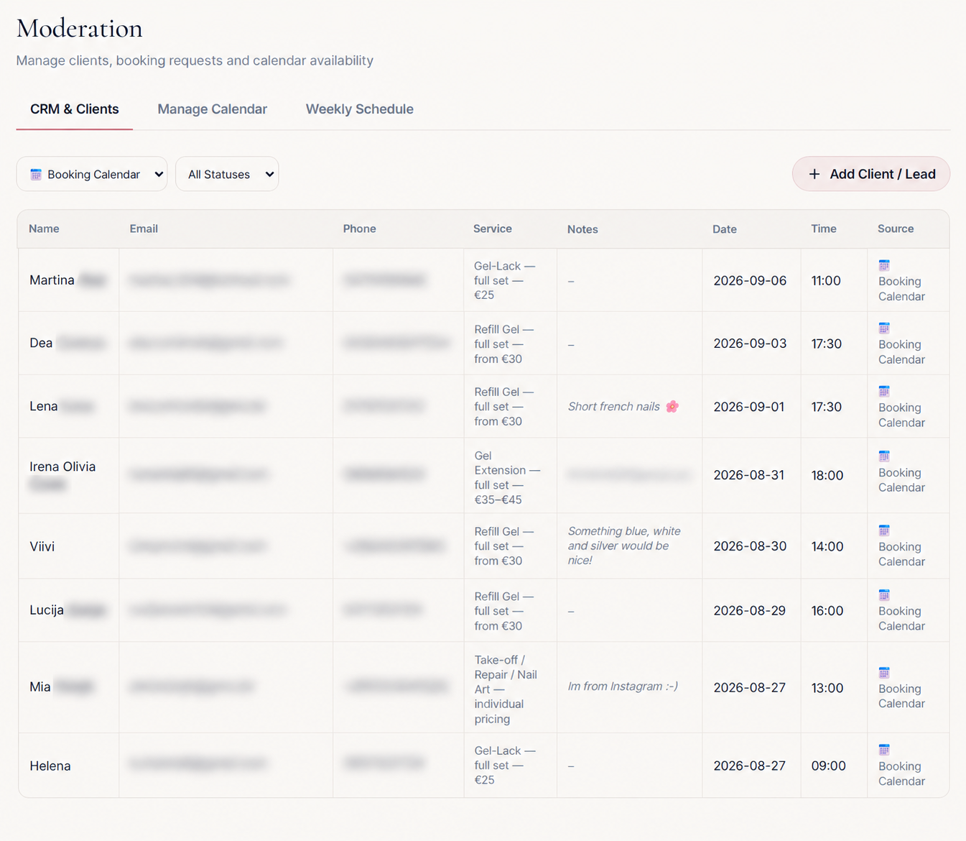Click the 13:00 time in Mia's row
966x841 pixels.
(827, 688)
